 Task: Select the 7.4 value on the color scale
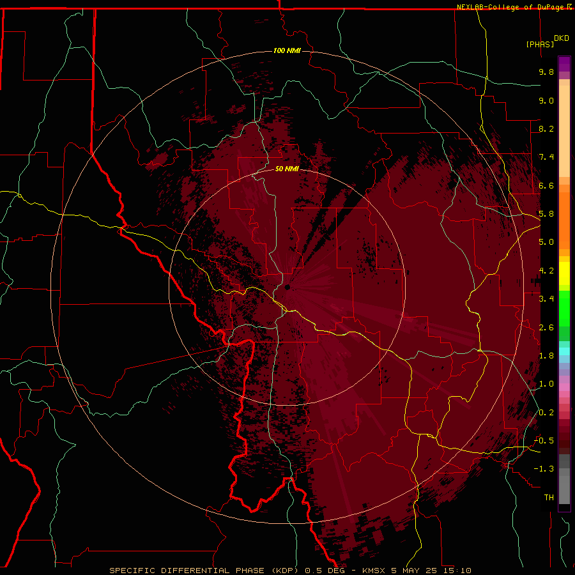point(546,157)
